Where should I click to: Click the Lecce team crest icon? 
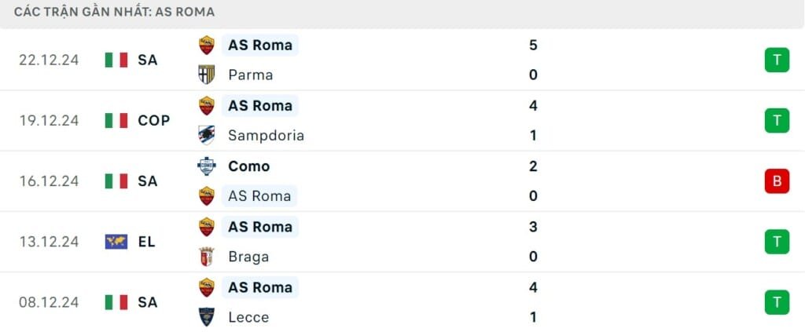tap(207, 317)
